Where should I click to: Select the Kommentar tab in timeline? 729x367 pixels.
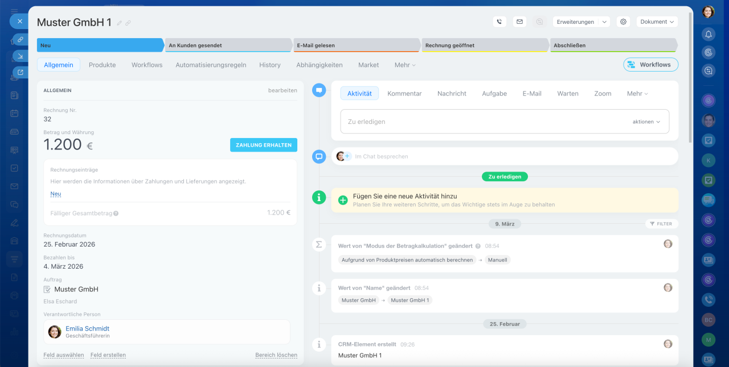point(404,93)
